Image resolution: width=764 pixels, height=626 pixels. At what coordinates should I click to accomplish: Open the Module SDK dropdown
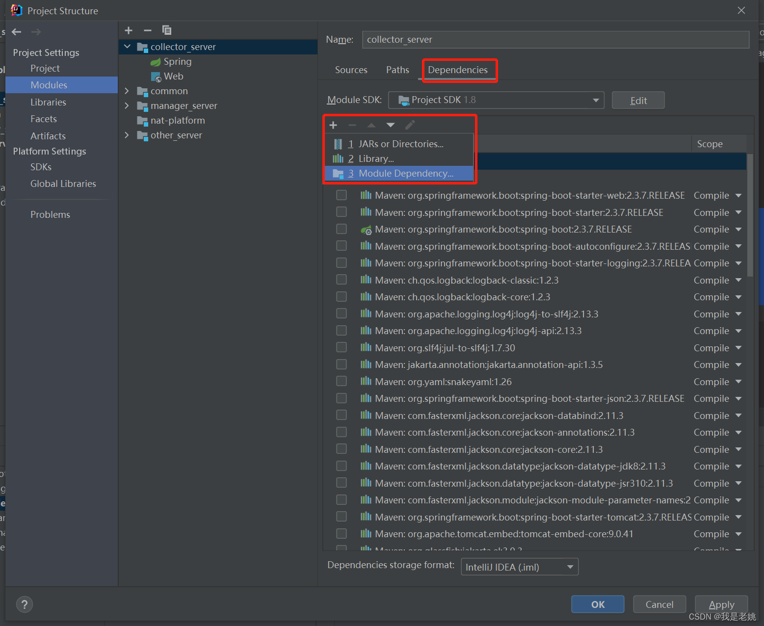496,100
